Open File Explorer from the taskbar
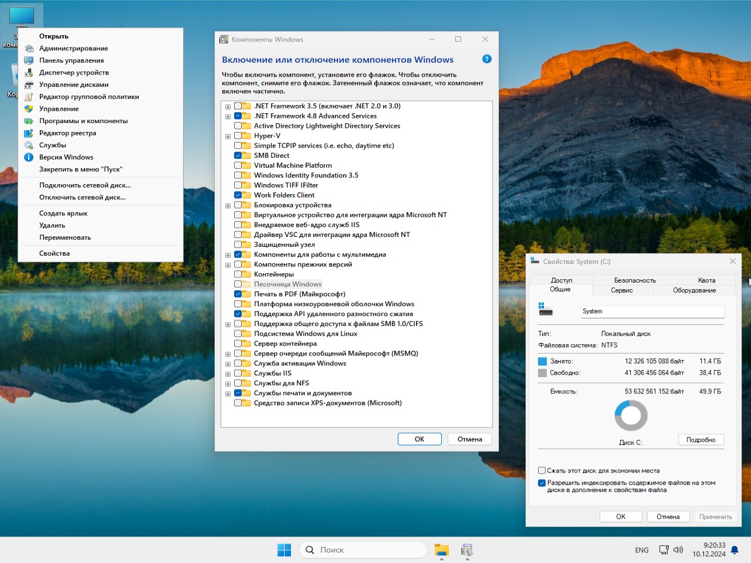 coord(441,550)
